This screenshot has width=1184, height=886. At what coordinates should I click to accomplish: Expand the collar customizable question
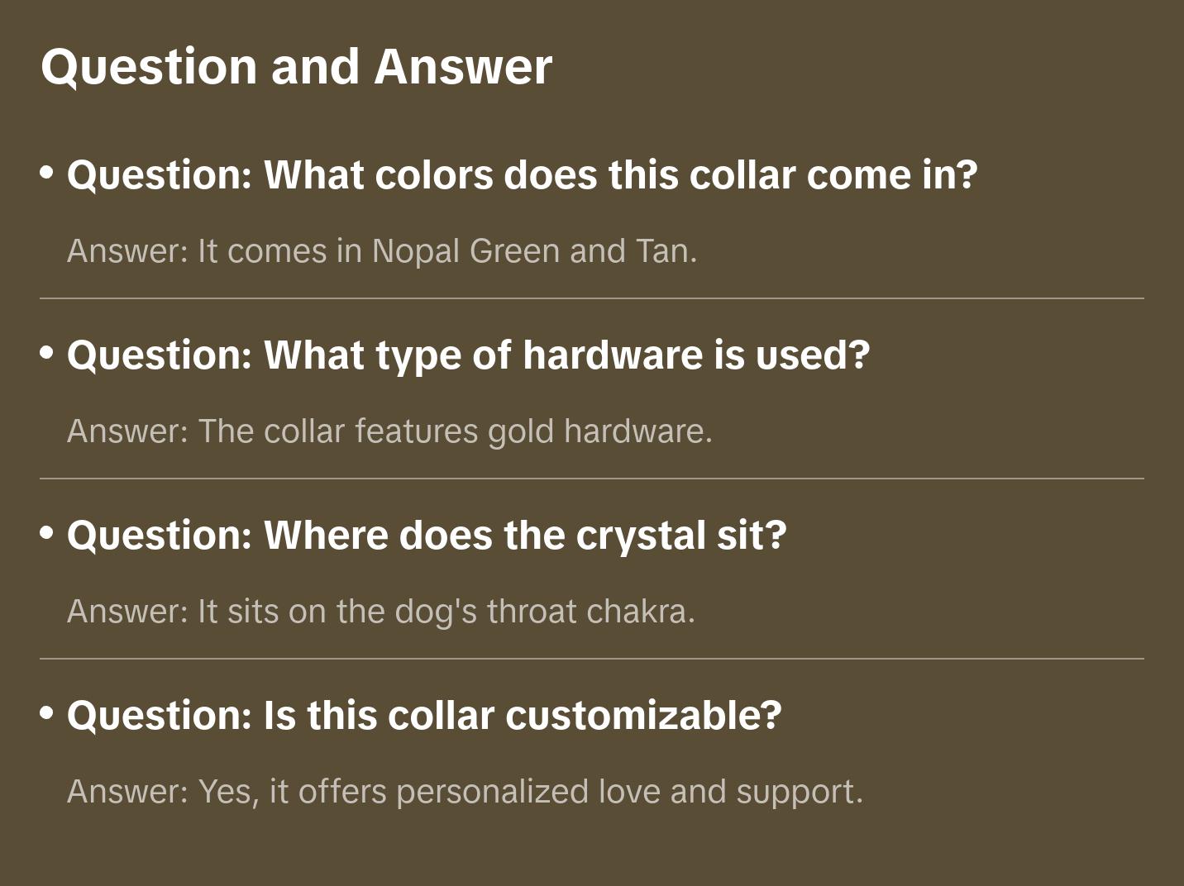tap(424, 716)
